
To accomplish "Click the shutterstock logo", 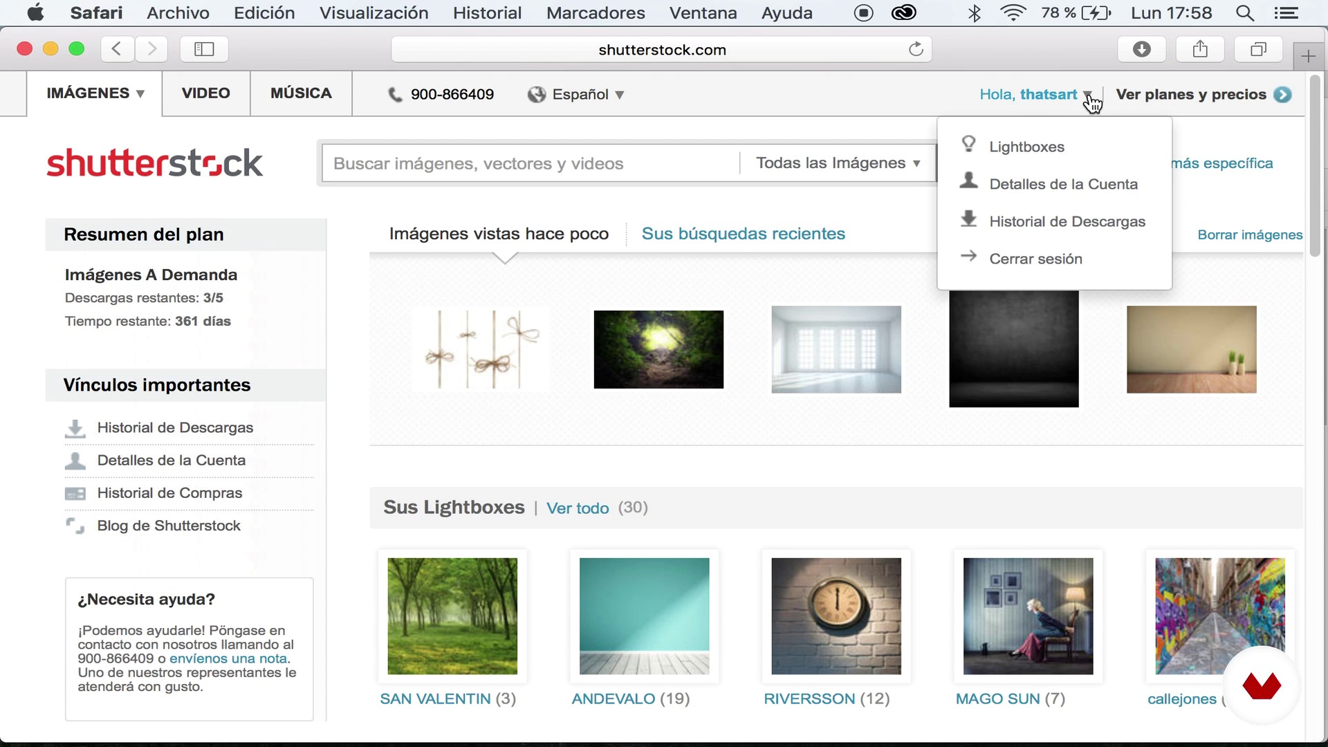I will [155, 163].
